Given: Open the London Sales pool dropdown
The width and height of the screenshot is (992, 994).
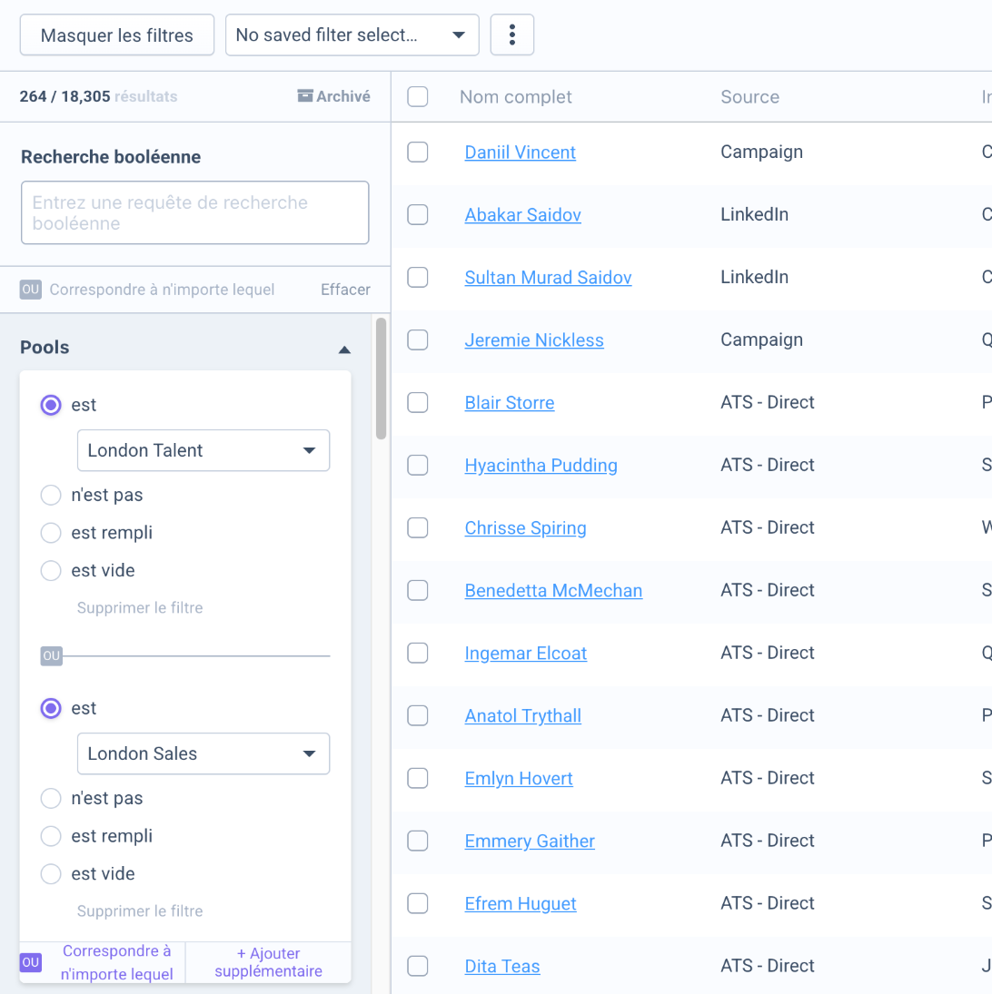Looking at the screenshot, I should pyautogui.click(x=203, y=753).
